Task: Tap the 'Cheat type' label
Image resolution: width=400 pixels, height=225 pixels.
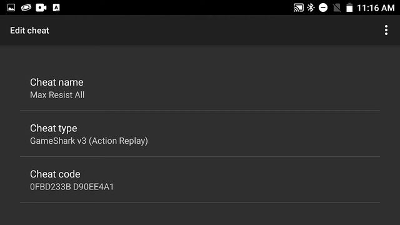Action: 54,128
